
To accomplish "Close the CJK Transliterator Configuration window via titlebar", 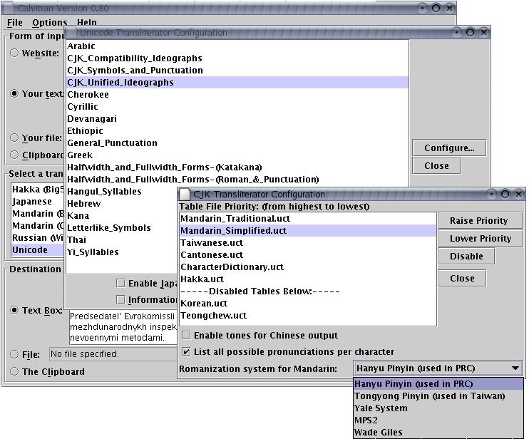I will pyautogui.click(x=518, y=195).
